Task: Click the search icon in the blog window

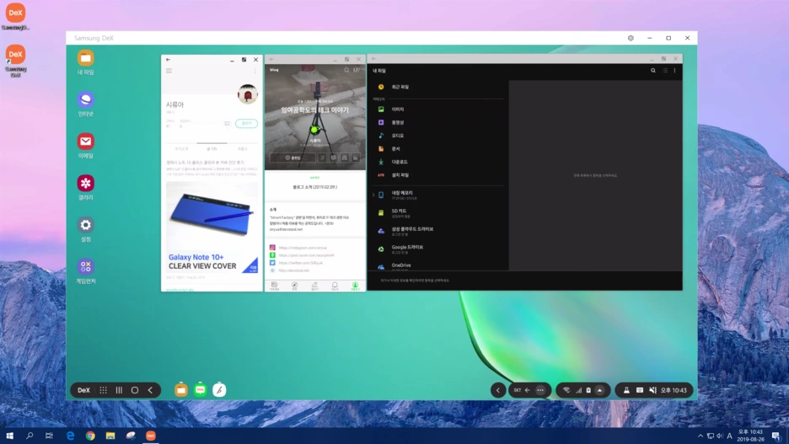Action: (x=346, y=71)
